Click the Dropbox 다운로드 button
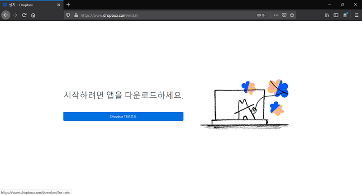 click(x=123, y=116)
